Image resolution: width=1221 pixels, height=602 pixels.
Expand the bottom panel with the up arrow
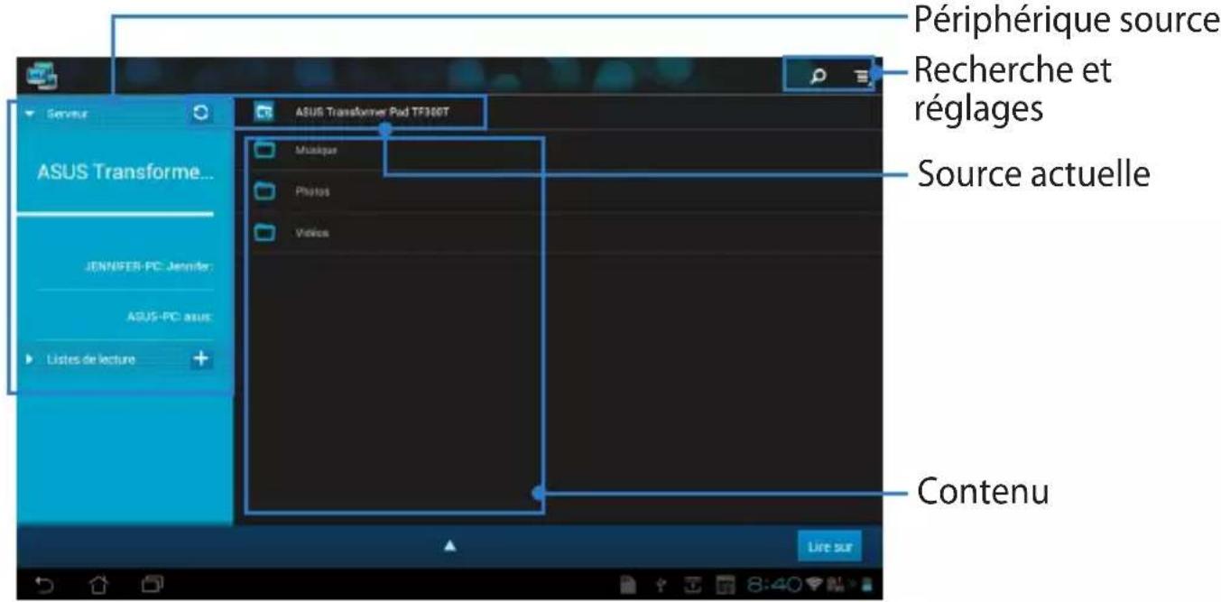coord(450,546)
